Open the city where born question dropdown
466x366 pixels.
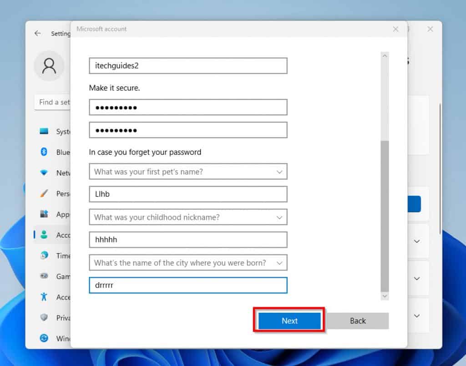pos(188,263)
